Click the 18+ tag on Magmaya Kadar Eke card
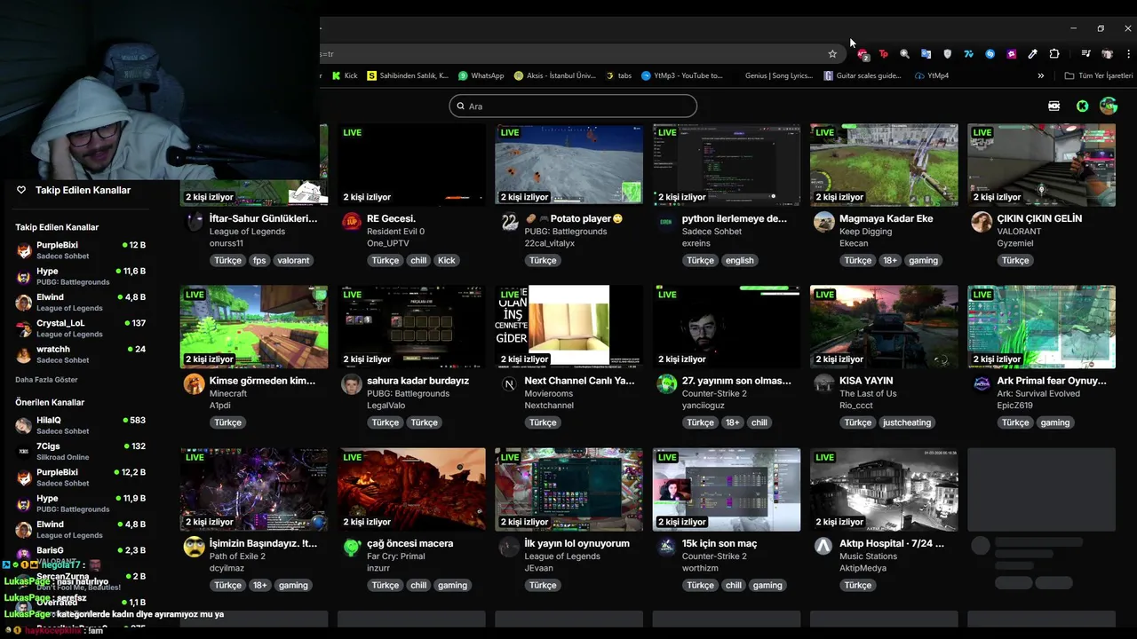This screenshot has width=1137, height=639. [x=890, y=261]
